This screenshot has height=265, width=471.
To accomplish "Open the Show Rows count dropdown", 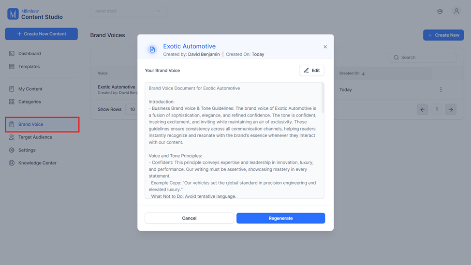I will coord(132,109).
